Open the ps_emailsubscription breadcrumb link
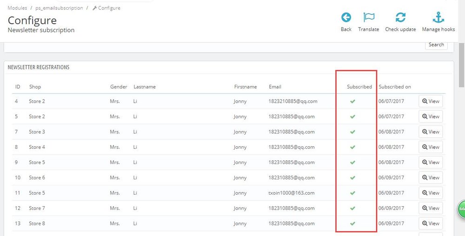465x236 pixels. click(x=59, y=8)
